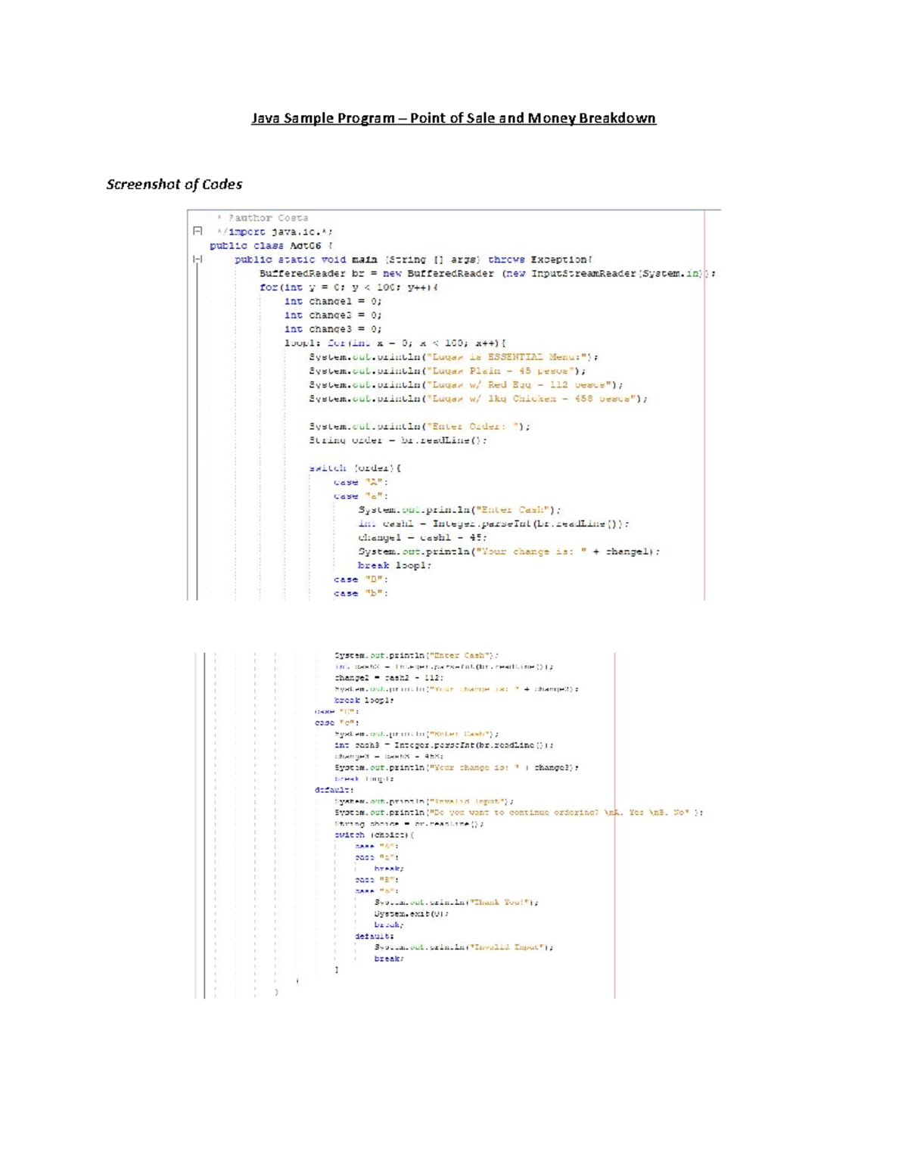Click the "int change2 = 0;" declaration
Viewport: 908px width, 1175px height.
(333, 316)
